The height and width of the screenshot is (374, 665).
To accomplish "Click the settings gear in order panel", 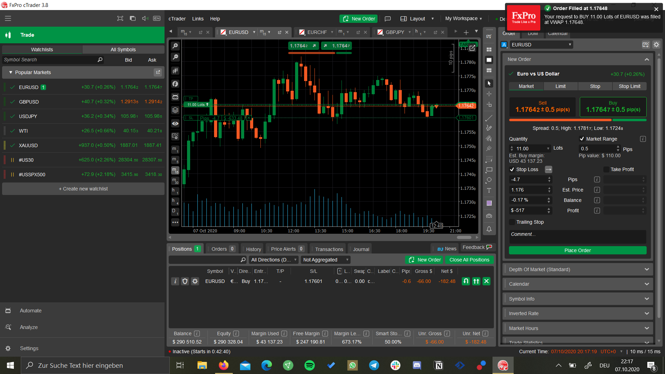I will click(x=656, y=45).
